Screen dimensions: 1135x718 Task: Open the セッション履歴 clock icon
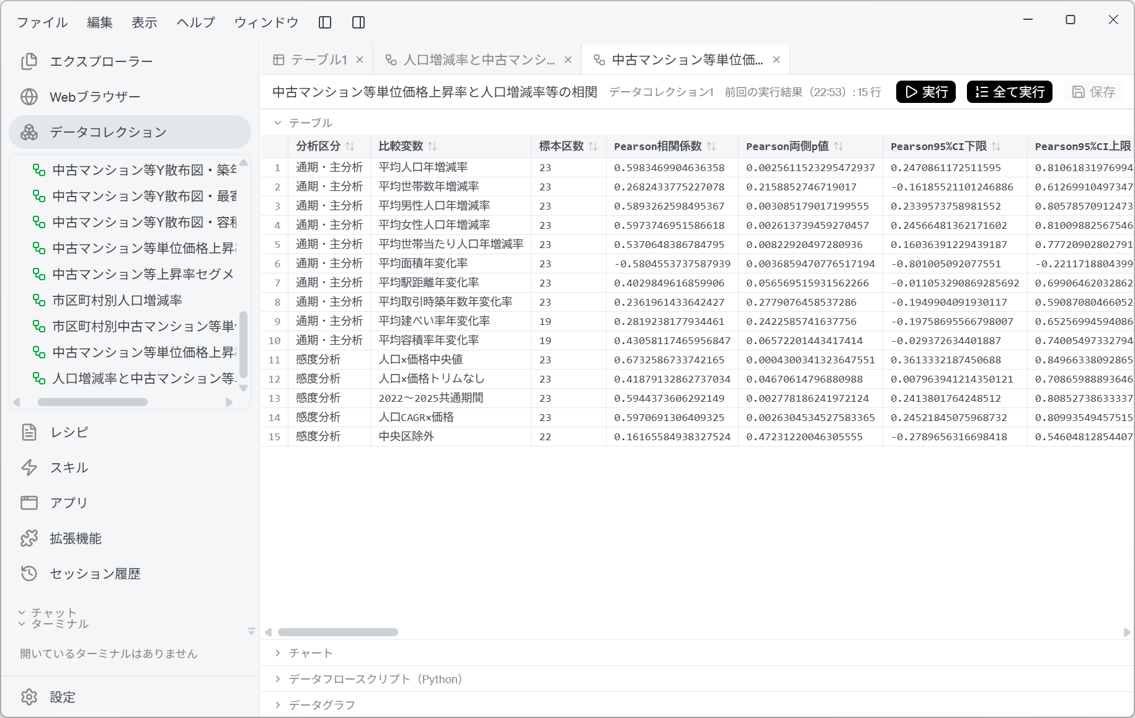click(x=29, y=574)
